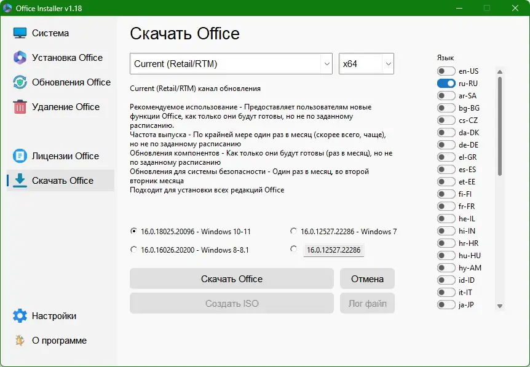530x367 pixels.
Task: Enable the de-DE language toggle
Action: 445,144
